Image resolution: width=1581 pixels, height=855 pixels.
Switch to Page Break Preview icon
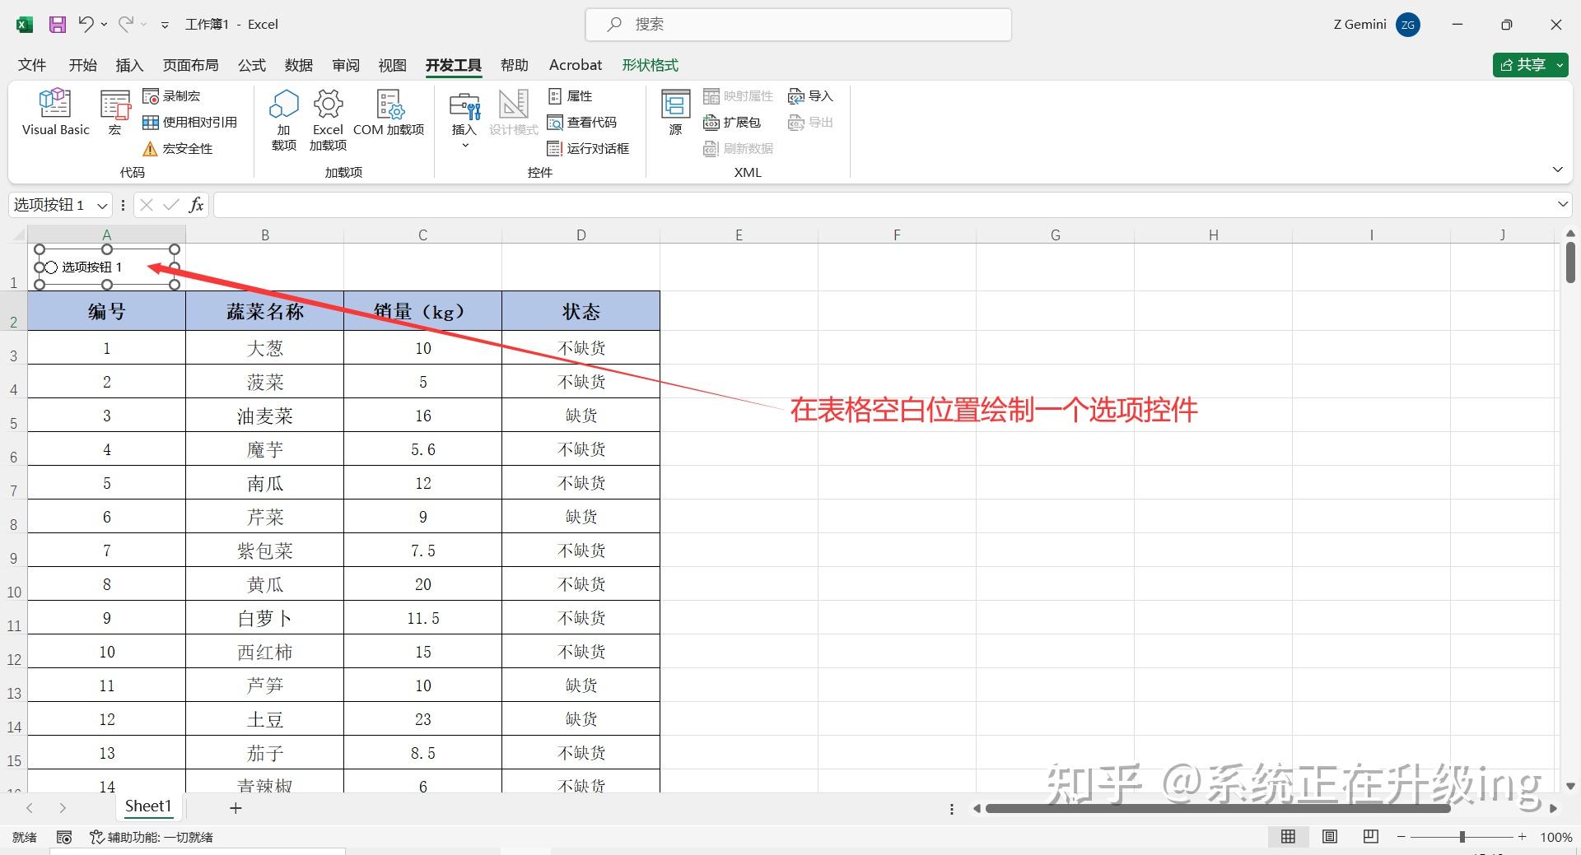click(x=1371, y=837)
